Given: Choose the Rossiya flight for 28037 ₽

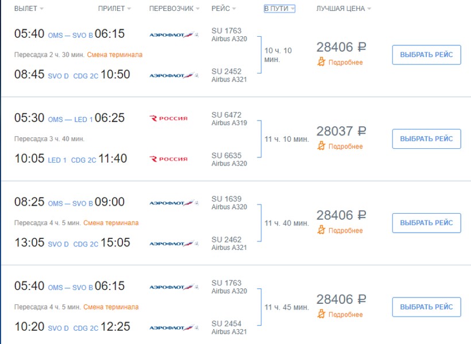Looking at the screenshot, I should [x=426, y=139].
